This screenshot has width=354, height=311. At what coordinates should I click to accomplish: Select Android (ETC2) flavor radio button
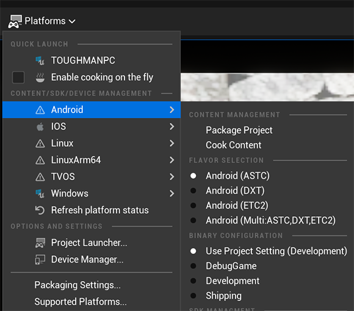click(193, 205)
